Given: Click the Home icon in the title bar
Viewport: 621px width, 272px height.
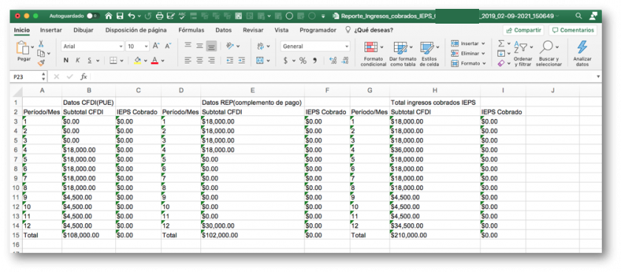Looking at the screenshot, I should [109, 16].
